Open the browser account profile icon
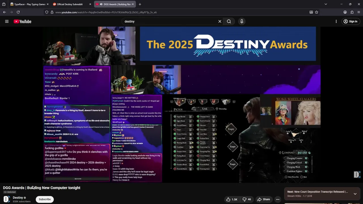The image size is (363, 204). coord(345,12)
